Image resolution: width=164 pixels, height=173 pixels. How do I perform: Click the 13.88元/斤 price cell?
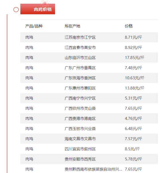coord(134,88)
